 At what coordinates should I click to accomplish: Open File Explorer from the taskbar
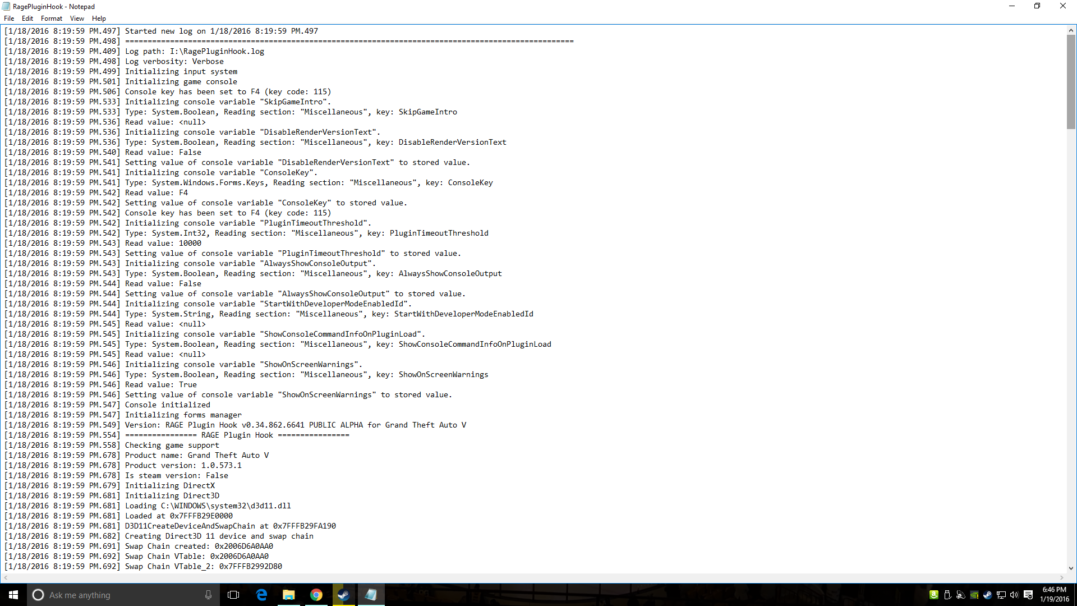289,595
